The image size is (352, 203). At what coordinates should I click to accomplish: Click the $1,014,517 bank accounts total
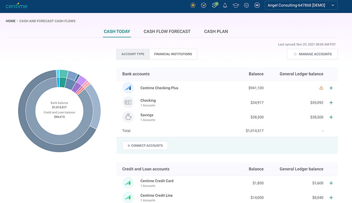click(255, 130)
